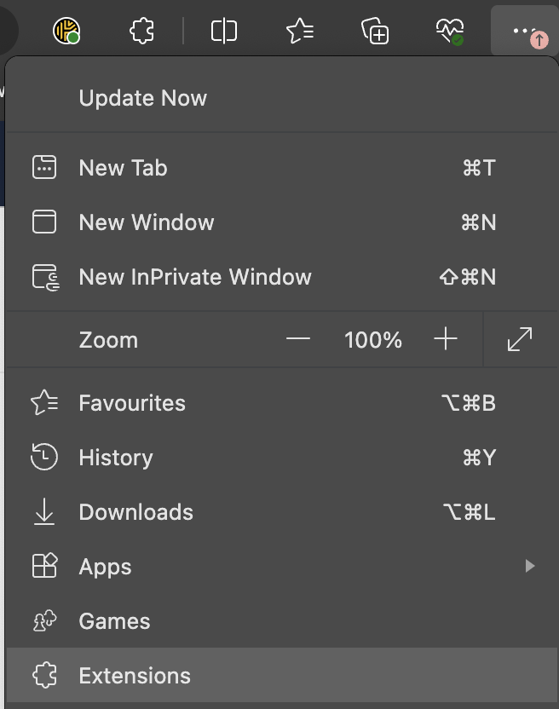Enter full screen using the expand arrows icon
Image resolution: width=559 pixels, height=709 pixels.
pyautogui.click(x=519, y=339)
